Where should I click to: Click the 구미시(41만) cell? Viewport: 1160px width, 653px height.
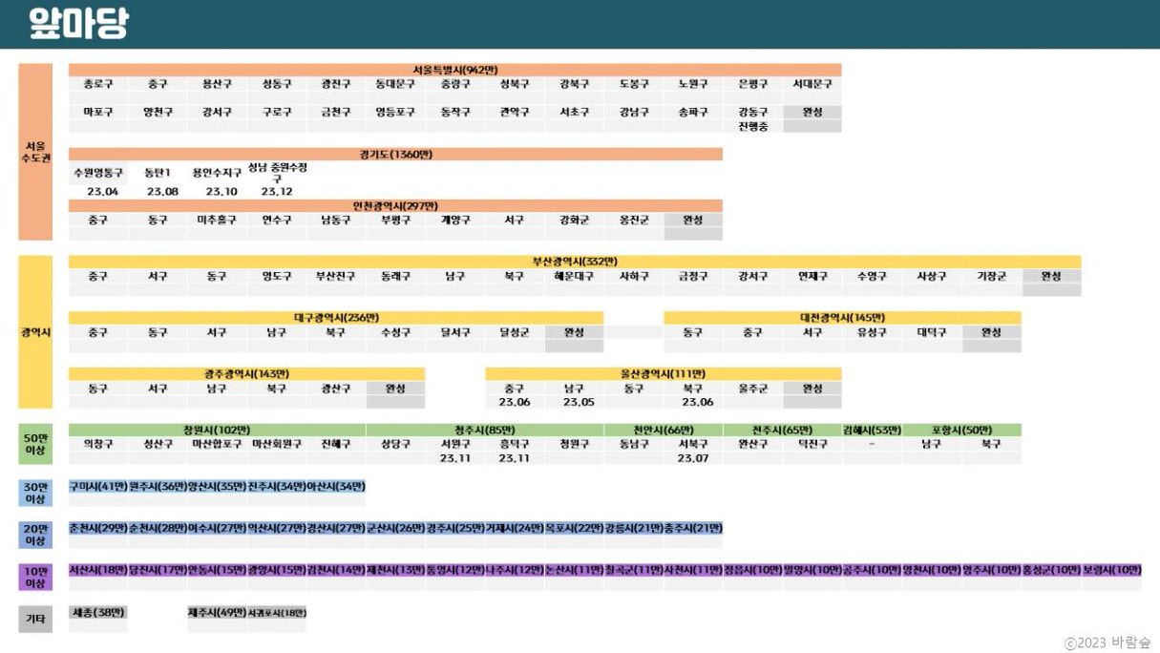click(98, 486)
